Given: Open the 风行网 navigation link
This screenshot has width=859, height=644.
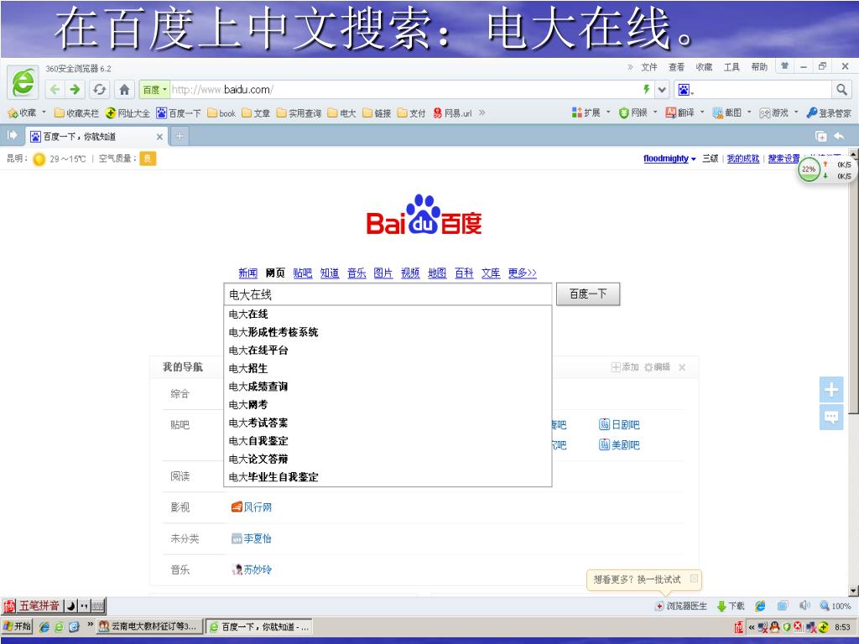Looking at the screenshot, I should coord(252,507).
